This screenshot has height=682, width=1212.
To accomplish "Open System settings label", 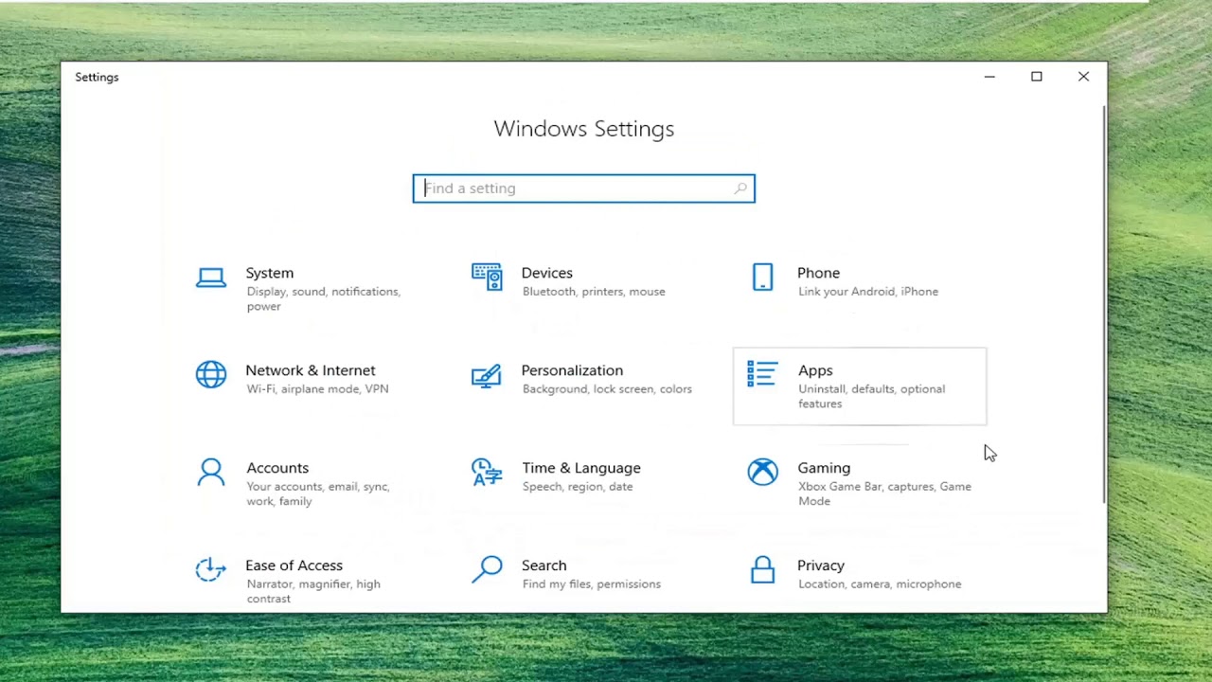I will pyautogui.click(x=270, y=273).
